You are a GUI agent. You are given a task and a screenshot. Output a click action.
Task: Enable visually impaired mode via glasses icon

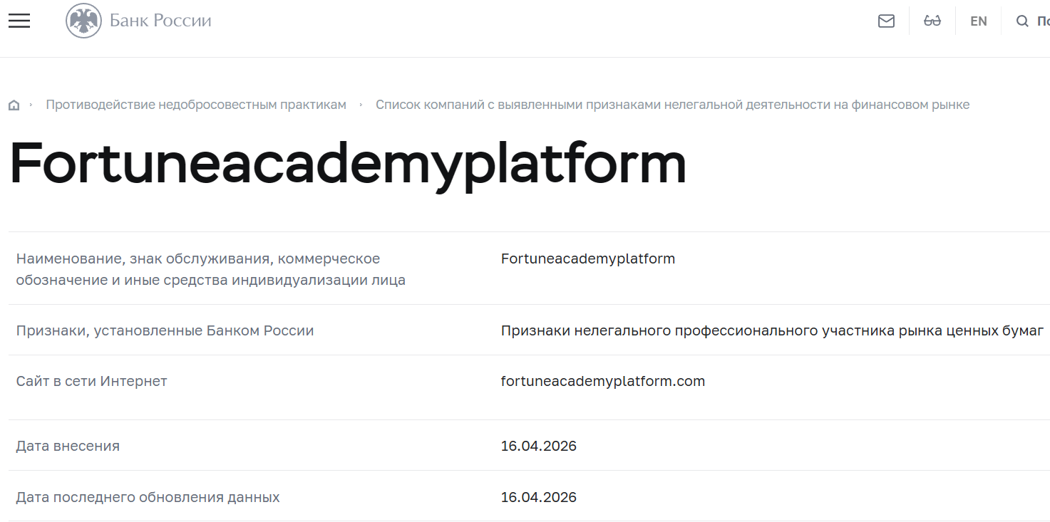pos(932,21)
